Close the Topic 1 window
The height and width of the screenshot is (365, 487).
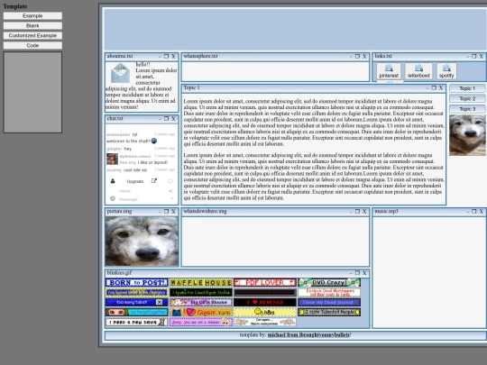coord(441,87)
